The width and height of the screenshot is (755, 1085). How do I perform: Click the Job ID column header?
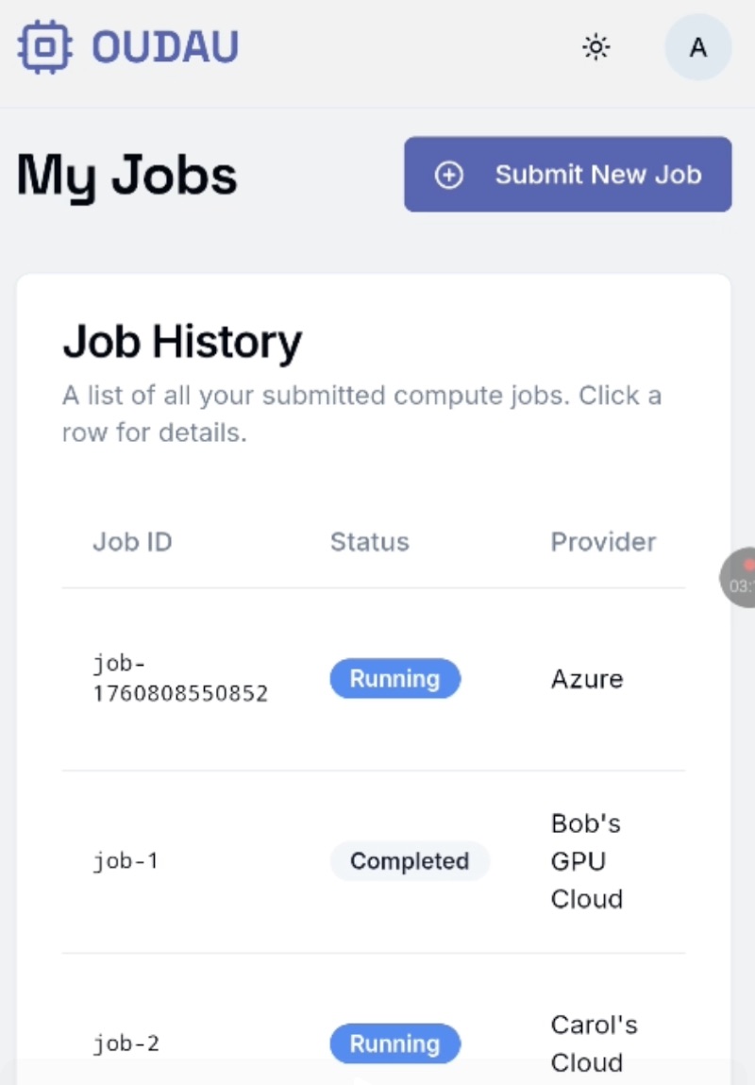tap(132, 541)
